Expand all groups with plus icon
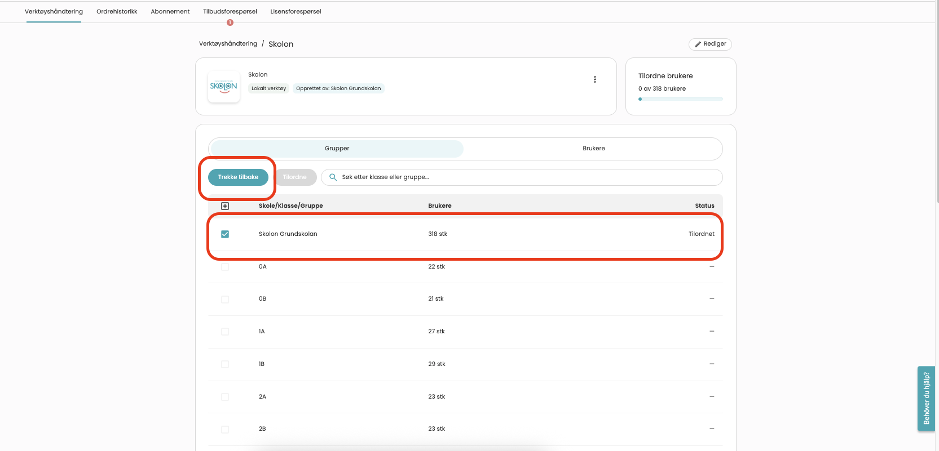Image resolution: width=939 pixels, height=451 pixels. pos(225,206)
